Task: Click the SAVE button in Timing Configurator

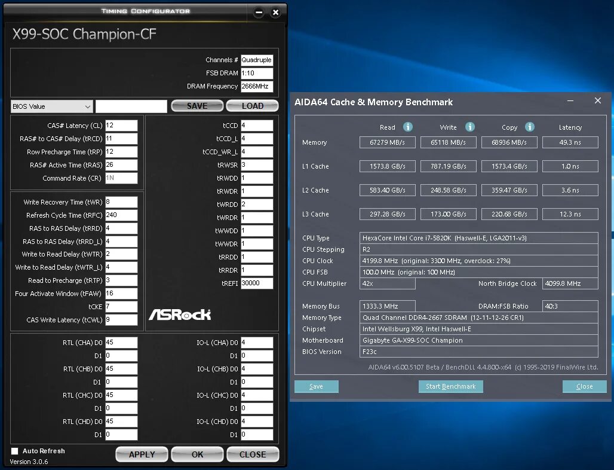Action: (197, 106)
